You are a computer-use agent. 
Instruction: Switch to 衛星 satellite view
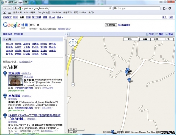[156, 39]
